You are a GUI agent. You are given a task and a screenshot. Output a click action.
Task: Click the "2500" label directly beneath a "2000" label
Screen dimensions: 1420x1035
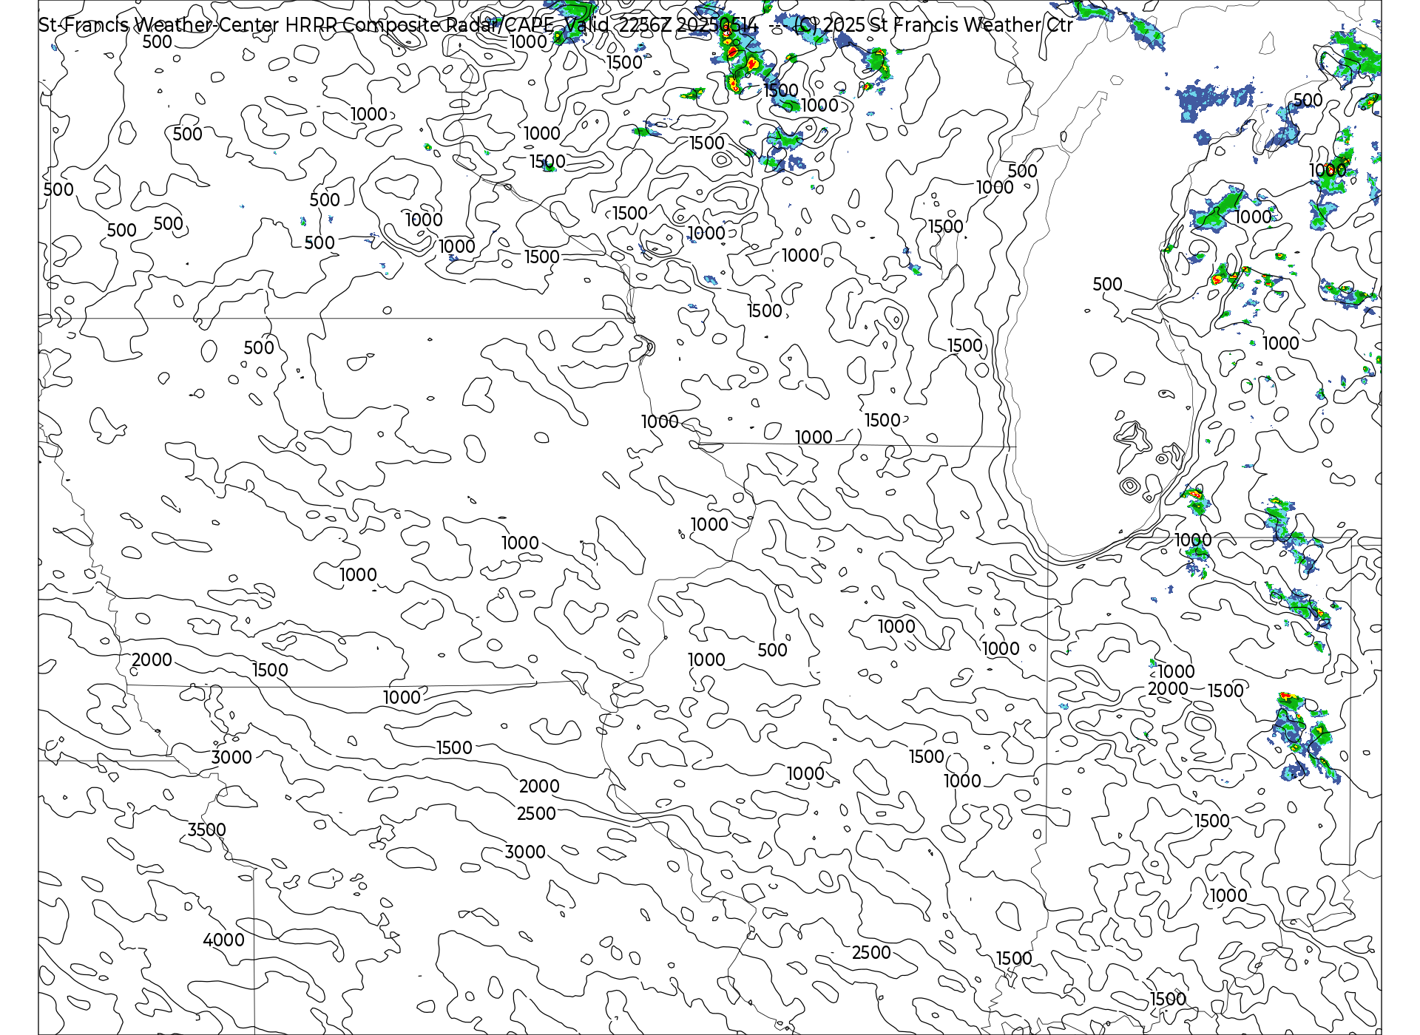pos(536,813)
